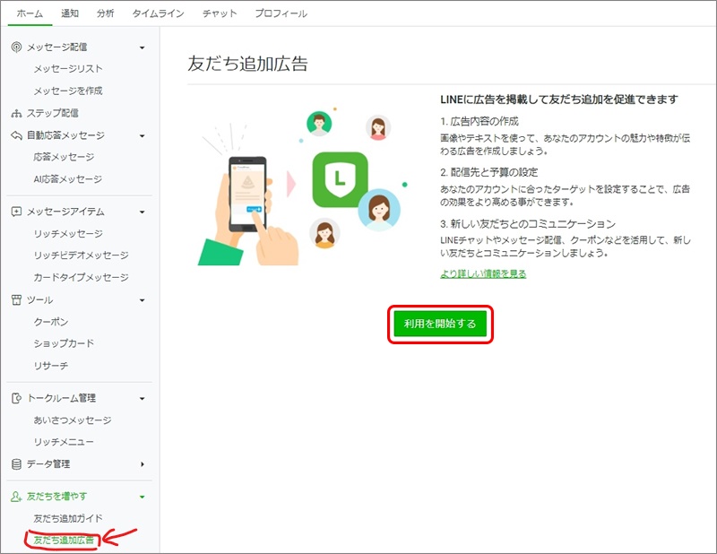Go to the プロフィール tab
The height and width of the screenshot is (554, 717).
pos(281,13)
